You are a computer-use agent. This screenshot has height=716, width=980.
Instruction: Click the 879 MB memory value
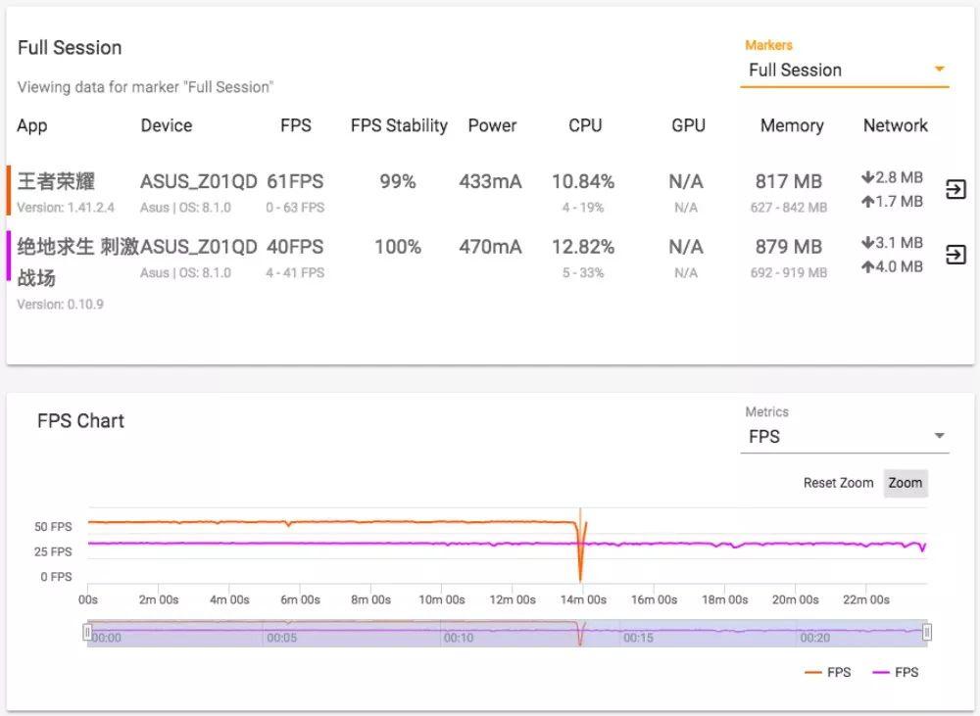pos(789,247)
